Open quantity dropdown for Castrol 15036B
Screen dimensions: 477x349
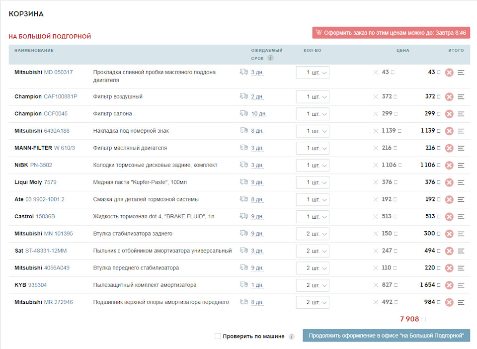coord(313,217)
